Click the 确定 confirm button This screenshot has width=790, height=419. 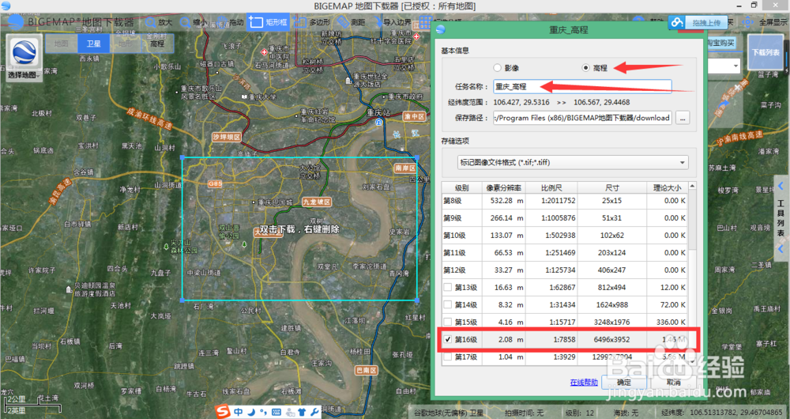(624, 382)
